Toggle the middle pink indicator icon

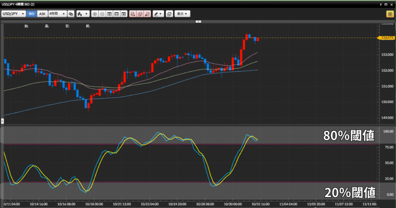click(140, 14)
